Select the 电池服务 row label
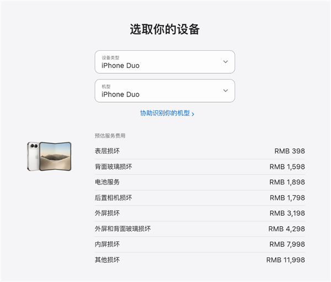This screenshot has height=282, width=331. point(107,182)
